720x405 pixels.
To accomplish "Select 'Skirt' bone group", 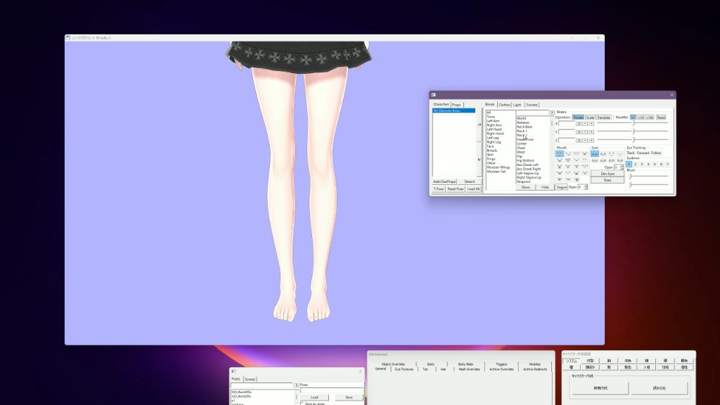I will [x=490, y=155].
